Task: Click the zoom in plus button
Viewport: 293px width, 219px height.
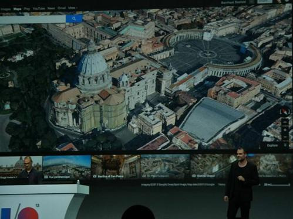Action: pyautogui.click(x=285, y=129)
